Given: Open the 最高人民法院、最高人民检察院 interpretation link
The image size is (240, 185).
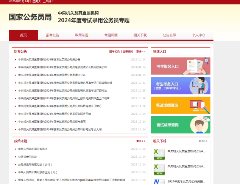Looking at the screenshot, I should [72, 180].
